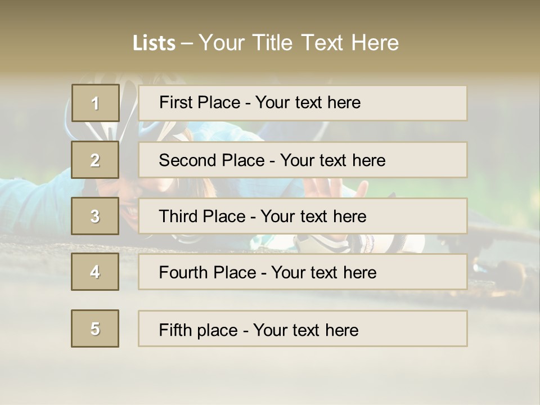Click the Fifth place text box
Image resolution: width=540 pixels, height=405 pixels.
tap(303, 328)
